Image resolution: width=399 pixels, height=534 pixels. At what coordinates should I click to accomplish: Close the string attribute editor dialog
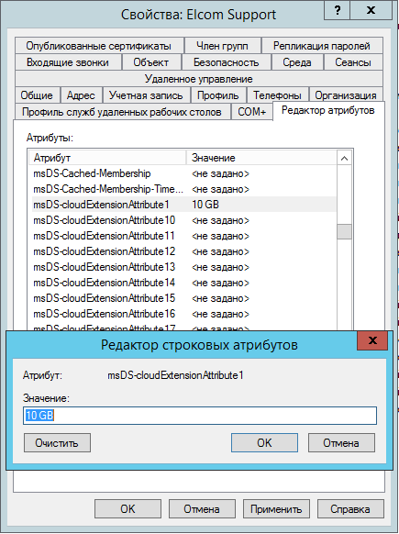click(x=372, y=340)
